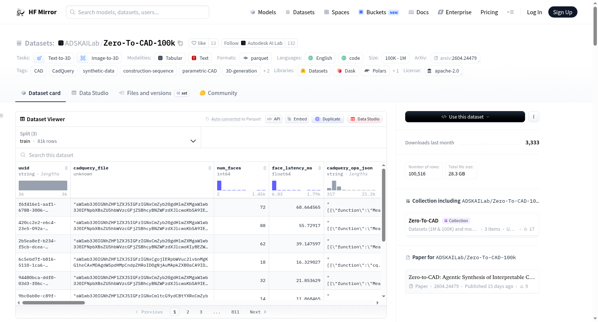Click the size 100K - 1M tag

395,58
